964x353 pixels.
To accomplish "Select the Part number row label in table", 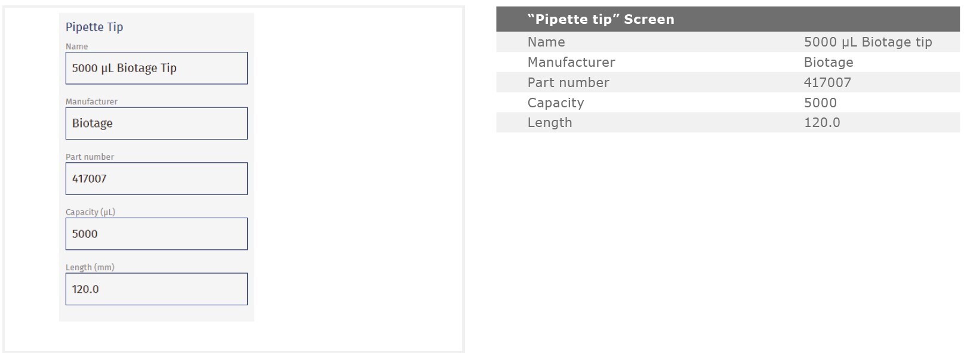I will click(568, 82).
